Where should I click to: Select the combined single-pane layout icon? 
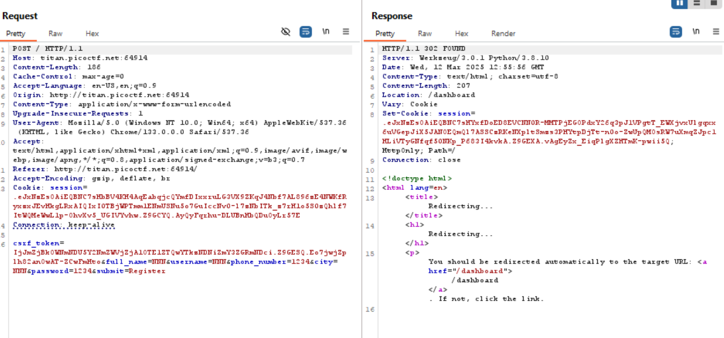[714, 3]
